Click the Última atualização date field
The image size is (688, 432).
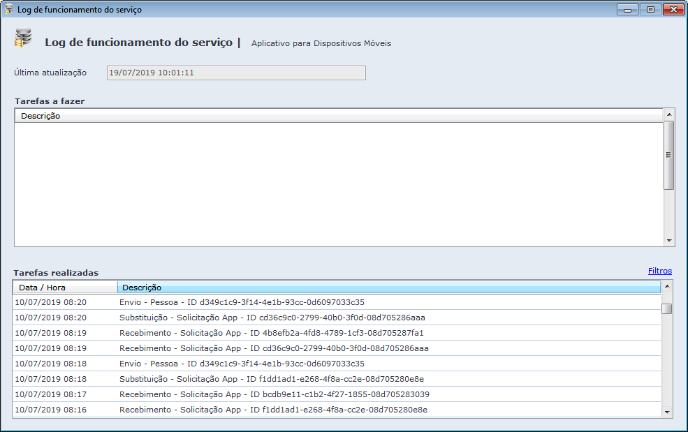click(236, 73)
